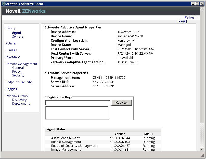Click the Image Management row

[x=103, y=149]
